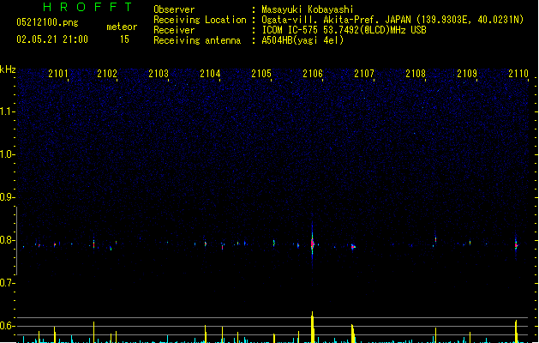This screenshot has height=343, width=539.
Task: Click the 1.1 frequency axis label
Action: point(8,111)
